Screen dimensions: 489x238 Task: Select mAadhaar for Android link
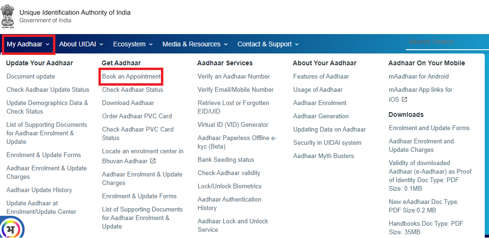click(x=418, y=77)
